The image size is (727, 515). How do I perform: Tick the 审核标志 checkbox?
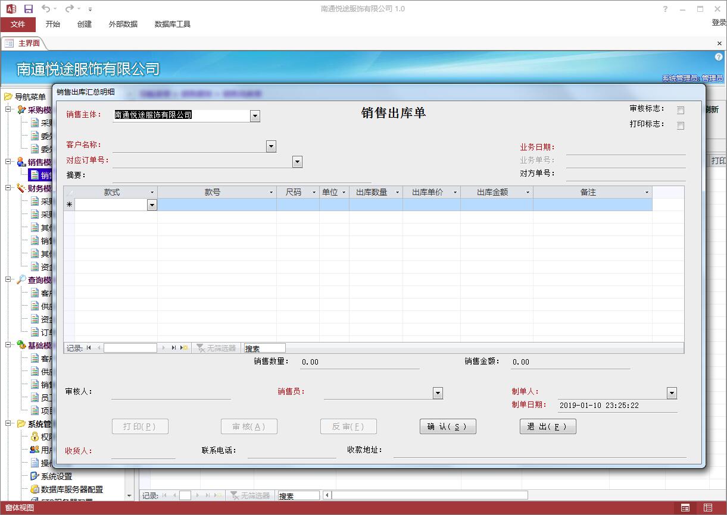coord(681,110)
